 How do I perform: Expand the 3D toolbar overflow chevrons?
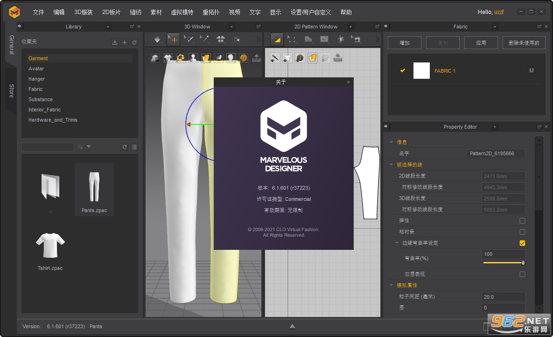(259, 40)
